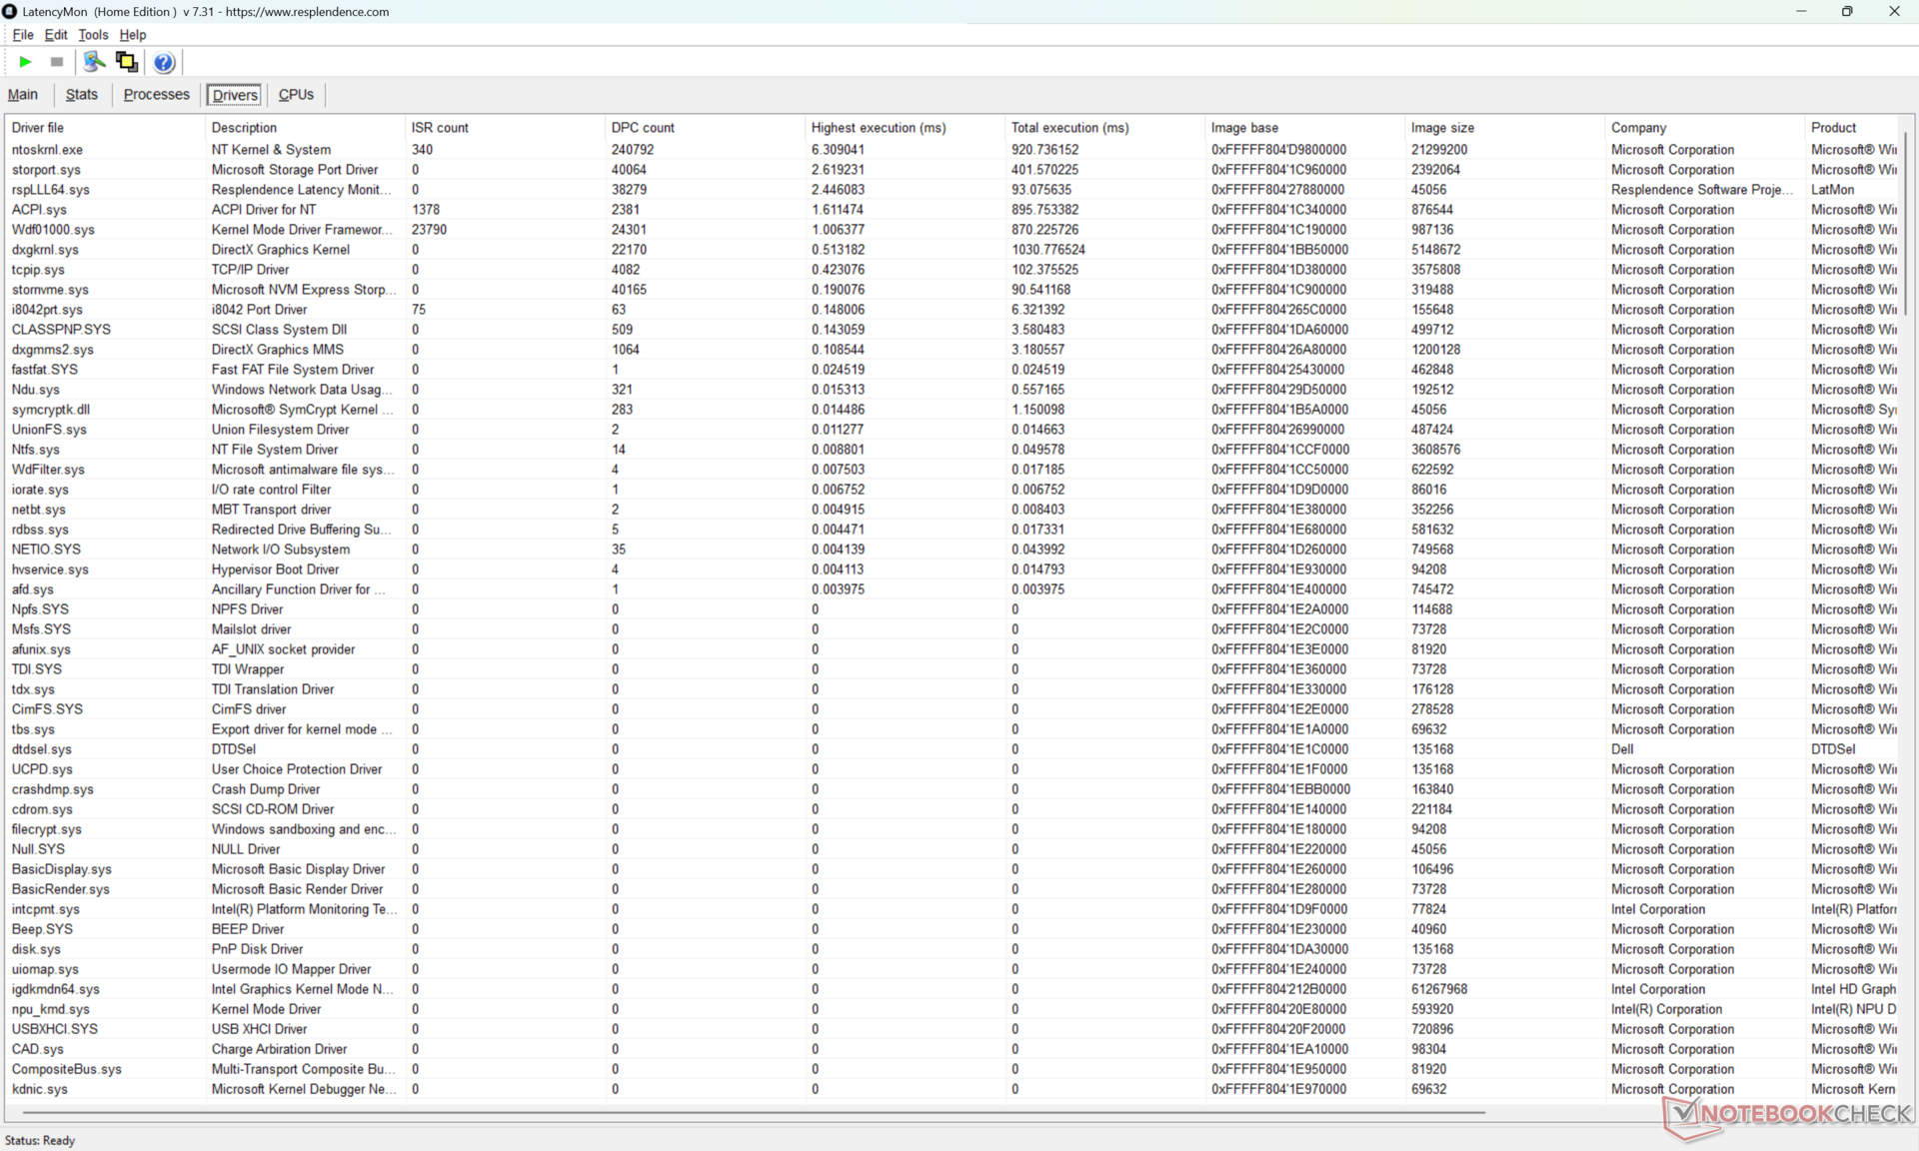Screen dimensions: 1919x1151
Task: Select the hvservice.sys driver row
Action: (952, 570)
